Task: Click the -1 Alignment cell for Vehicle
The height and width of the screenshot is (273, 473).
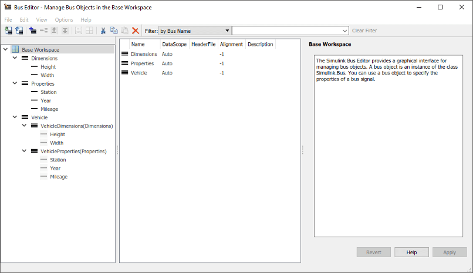Action: pyautogui.click(x=222, y=73)
